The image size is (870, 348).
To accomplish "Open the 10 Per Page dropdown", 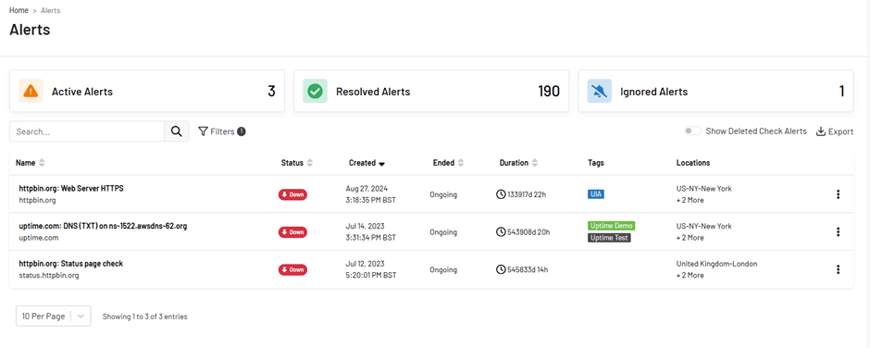I will click(54, 316).
